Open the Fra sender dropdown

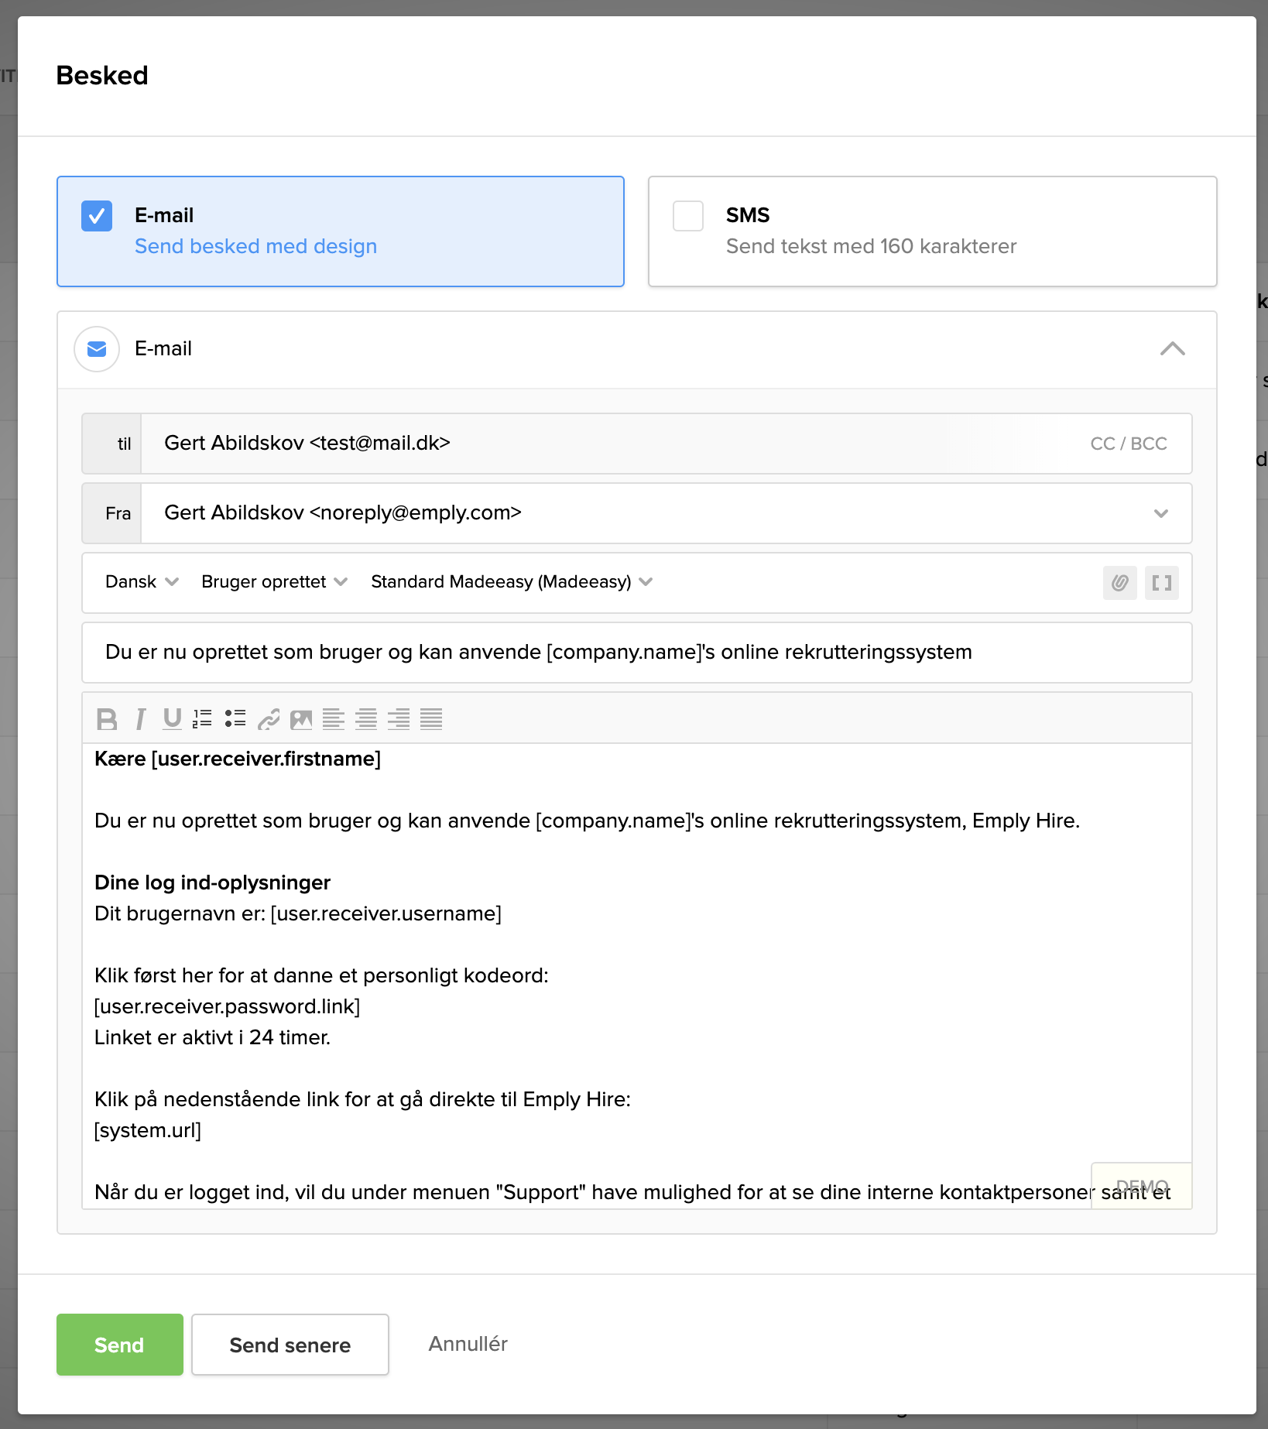pyautogui.click(x=1160, y=513)
